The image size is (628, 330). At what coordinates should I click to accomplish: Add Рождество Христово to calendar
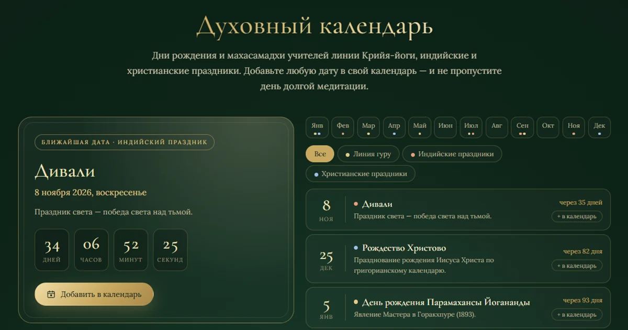[x=577, y=266]
